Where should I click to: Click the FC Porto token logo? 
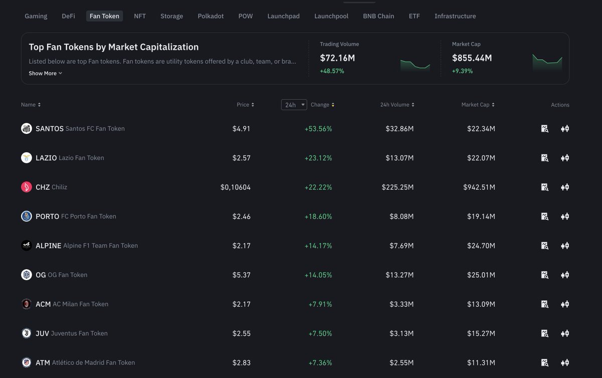pyautogui.click(x=27, y=217)
